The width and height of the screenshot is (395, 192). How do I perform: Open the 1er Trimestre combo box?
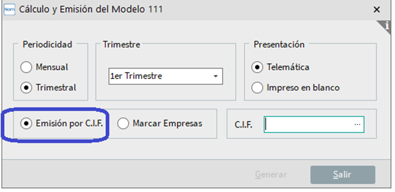point(166,76)
